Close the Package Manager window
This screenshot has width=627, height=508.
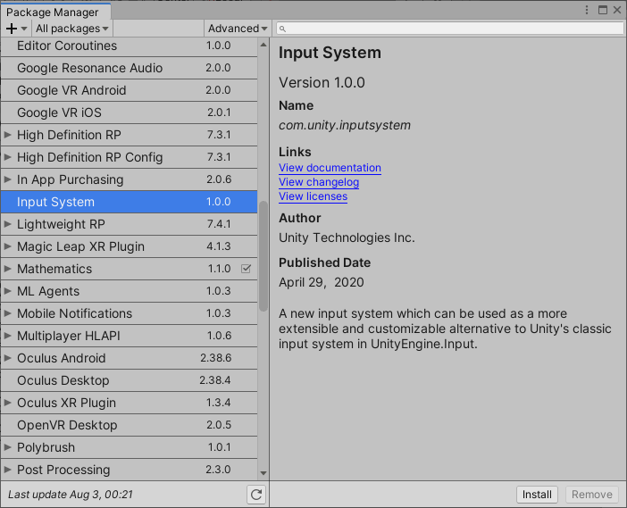point(617,10)
